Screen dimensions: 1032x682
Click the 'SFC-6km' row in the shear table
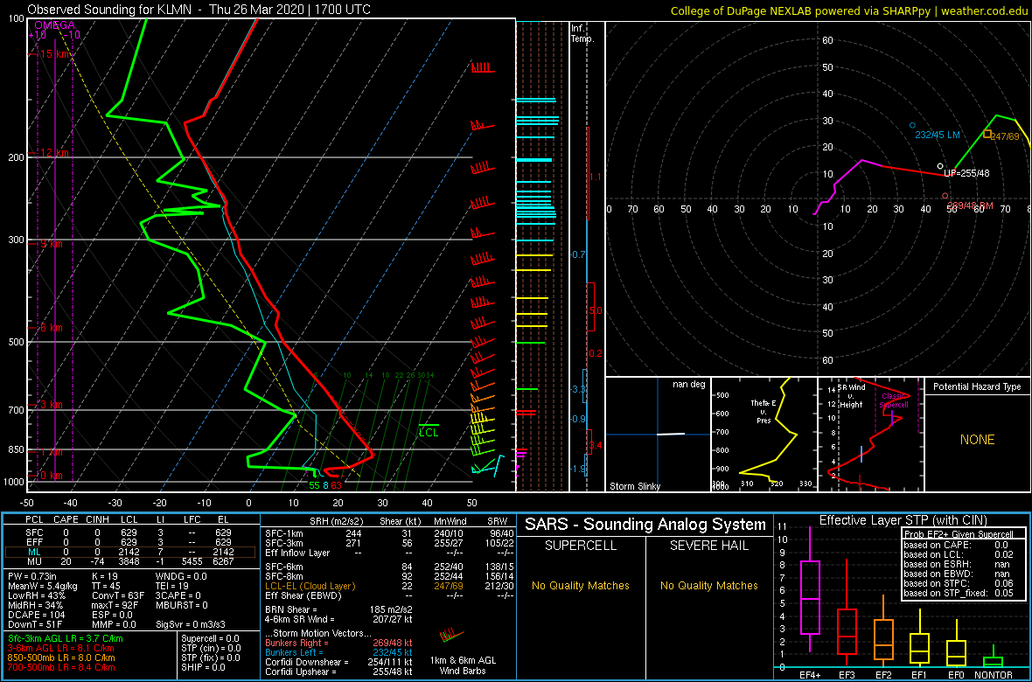coord(388,566)
